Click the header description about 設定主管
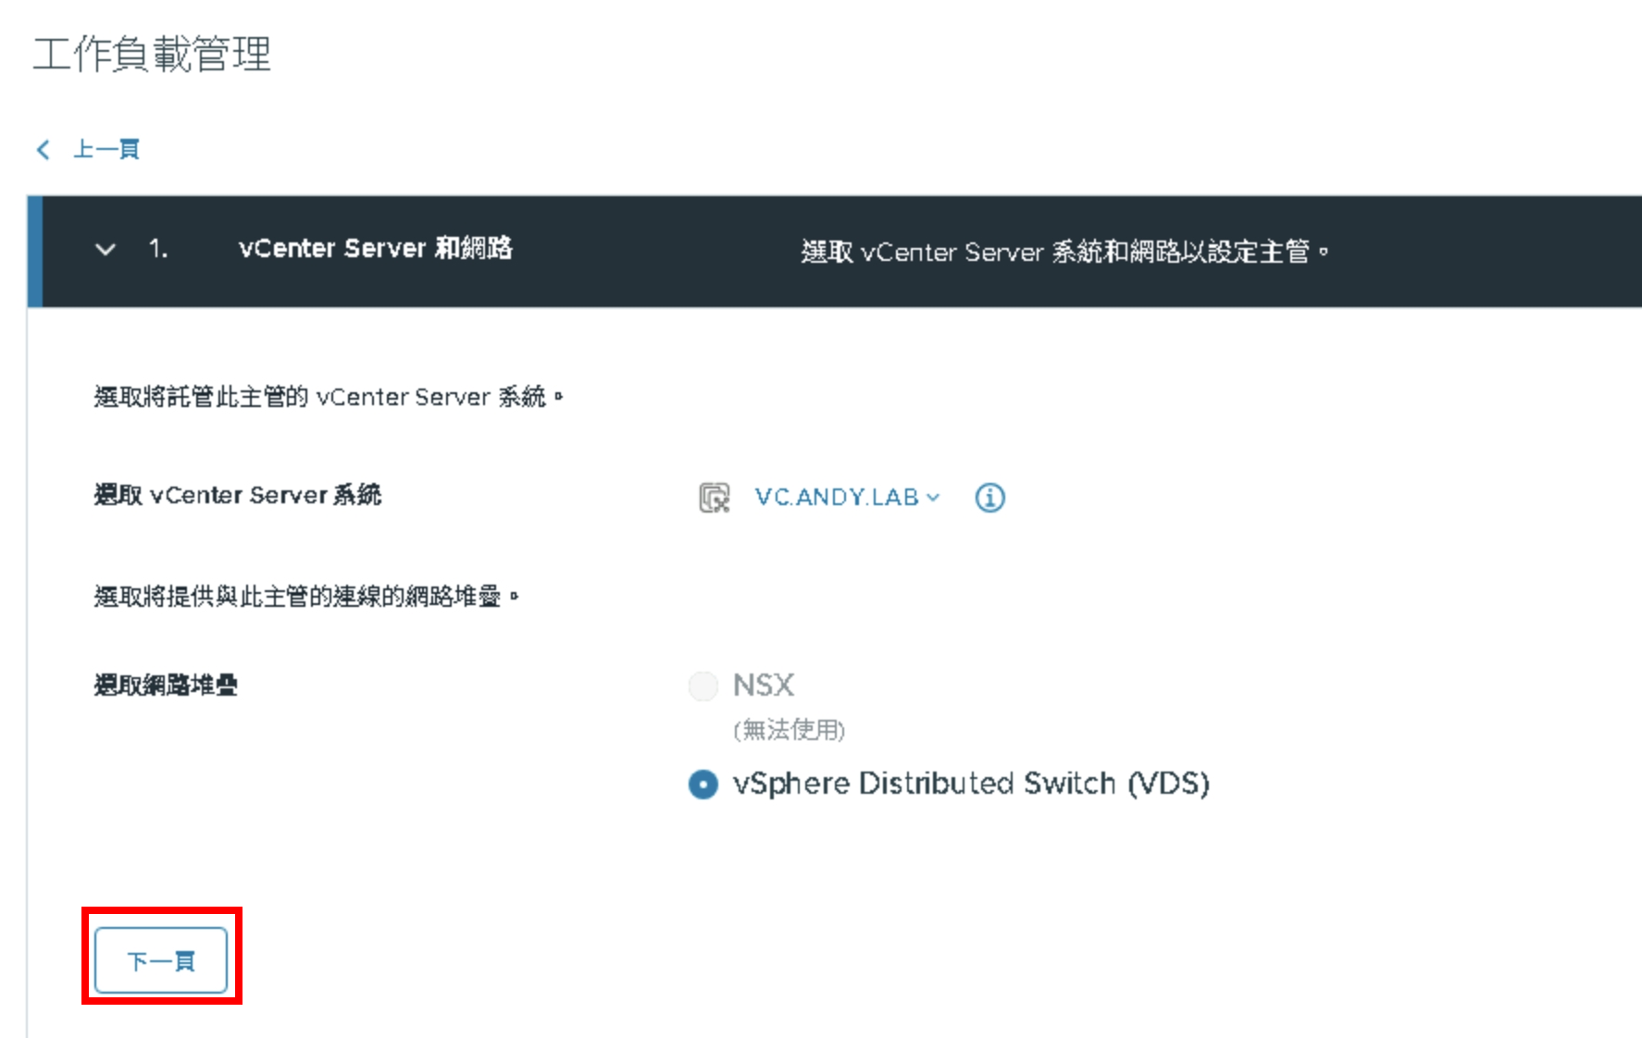The width and height of the screenshot is (1642, 1038). [1064, 251]
